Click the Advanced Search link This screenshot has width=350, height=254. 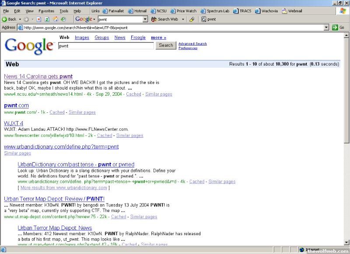[x=192, y=44]
